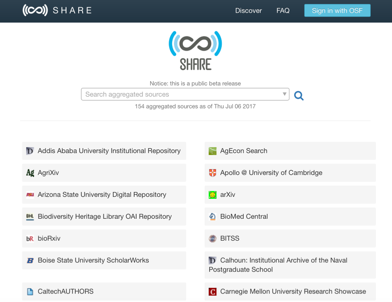Click the bioRxiv bR icon
Image resolution: width=392 pixels, height=302 pixels.
[x=30, y=238]
